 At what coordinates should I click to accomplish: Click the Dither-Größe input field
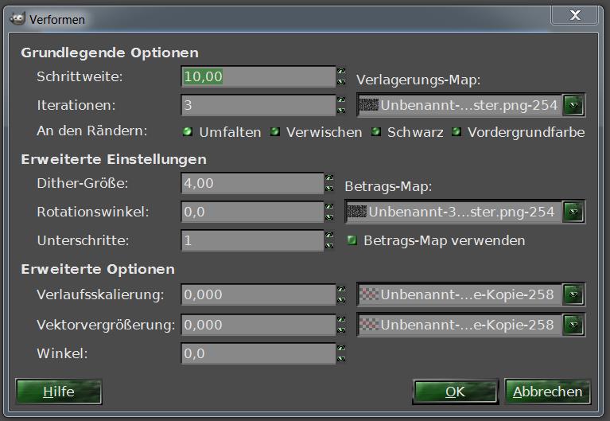[252, 183]
